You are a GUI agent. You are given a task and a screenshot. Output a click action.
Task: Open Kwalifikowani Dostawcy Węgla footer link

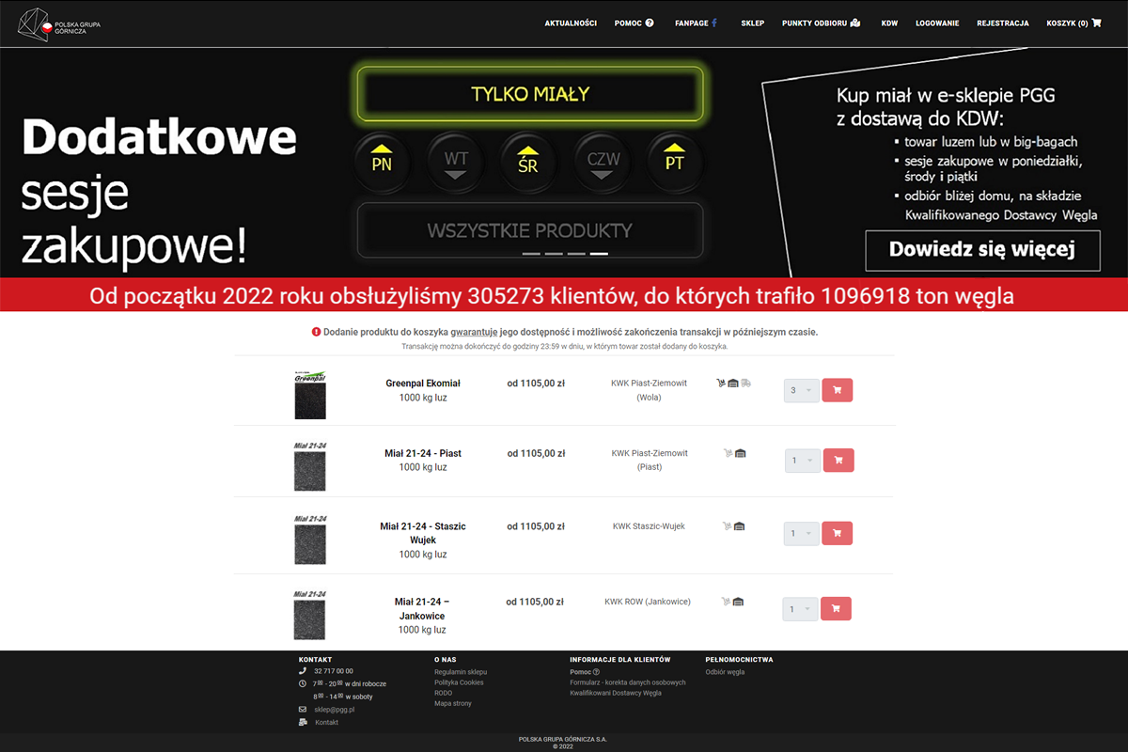(616, 693)
